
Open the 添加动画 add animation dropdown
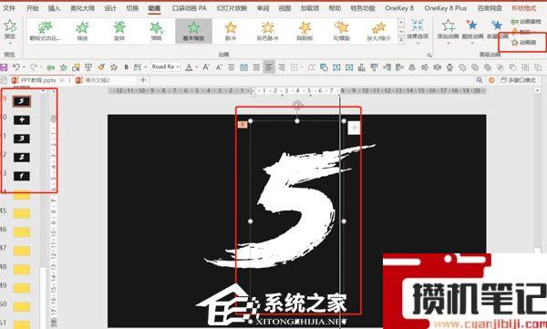(x=448, y=32)
